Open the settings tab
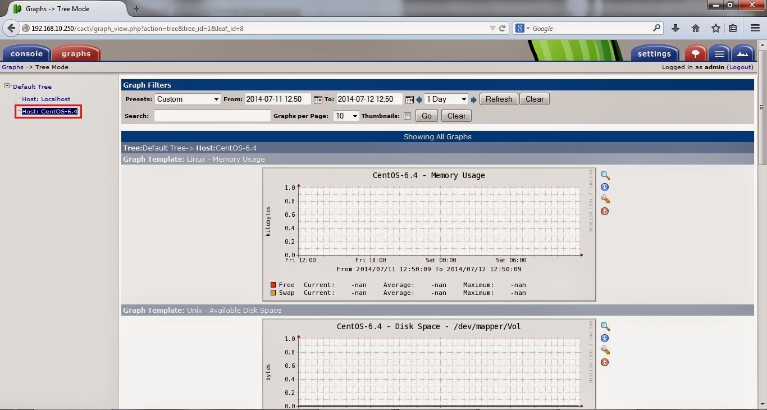Screen dimensions: 767x410 click(654, 53)
